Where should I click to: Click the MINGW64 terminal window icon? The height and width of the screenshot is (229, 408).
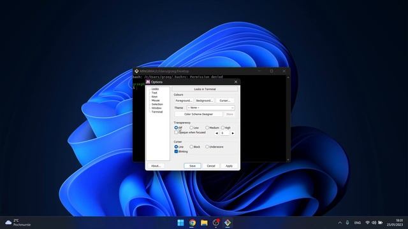pos(136,71)
